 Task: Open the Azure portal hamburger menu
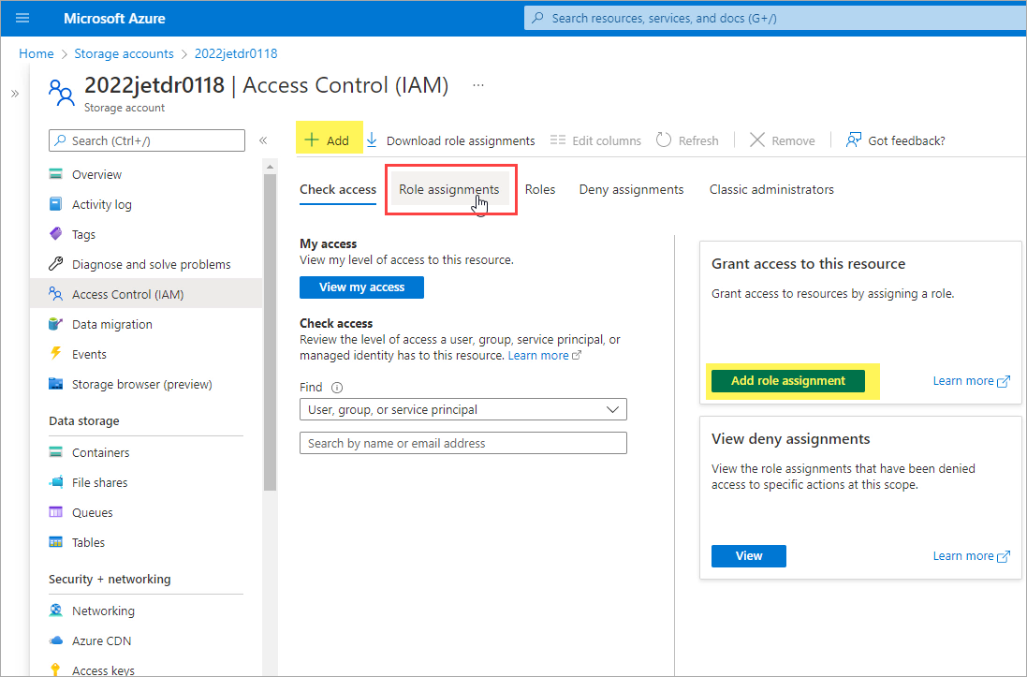[23, 18]
